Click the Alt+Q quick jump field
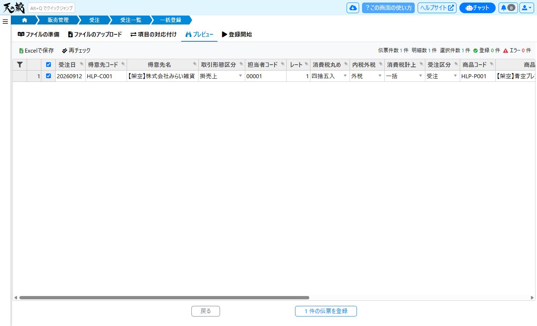 (51, 8)
